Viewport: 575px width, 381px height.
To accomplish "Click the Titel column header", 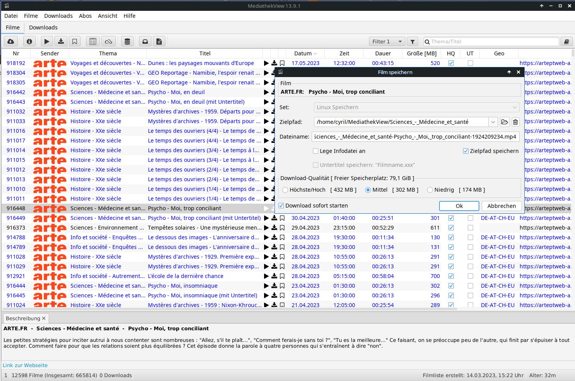I will point(205,53).
